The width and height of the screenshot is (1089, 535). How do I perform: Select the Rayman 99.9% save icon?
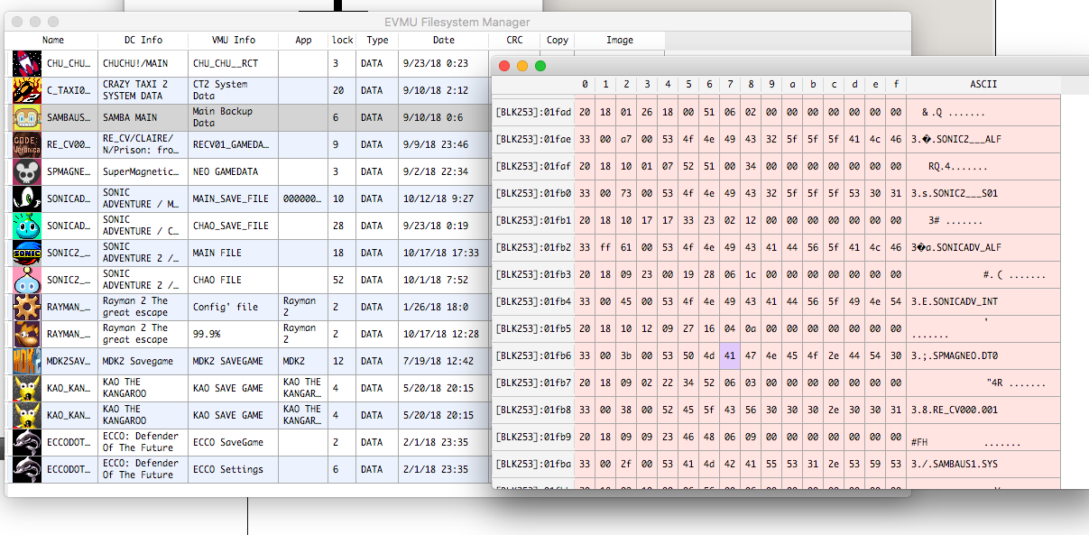tap(27, 334)
